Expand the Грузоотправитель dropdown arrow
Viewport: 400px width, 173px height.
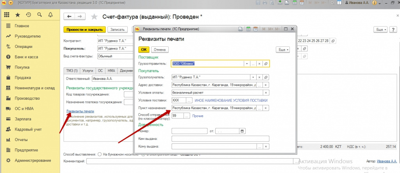pos(247,64)
